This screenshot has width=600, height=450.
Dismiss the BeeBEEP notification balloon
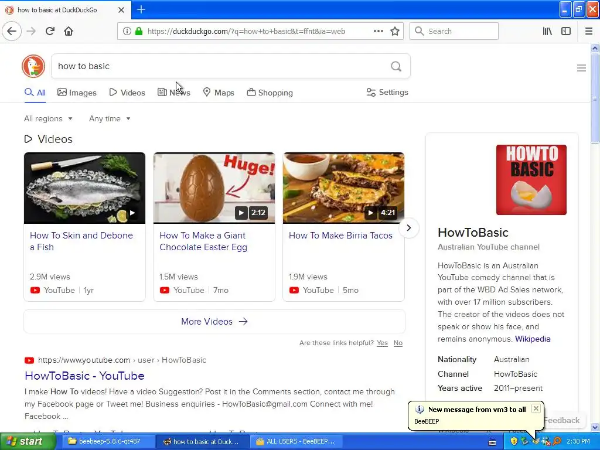point(536,408)
